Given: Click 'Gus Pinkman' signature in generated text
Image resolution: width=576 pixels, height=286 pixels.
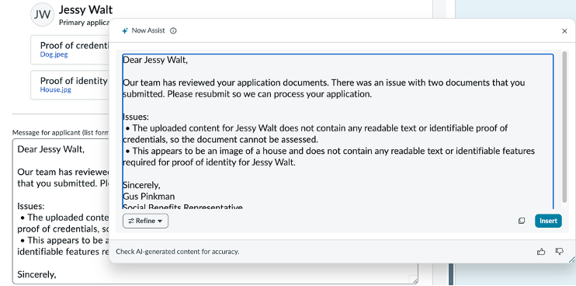Looking at the screenshot, I should [x=149, y=197].
